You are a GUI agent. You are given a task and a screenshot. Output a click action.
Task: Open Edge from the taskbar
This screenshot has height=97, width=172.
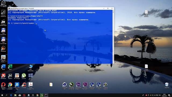pos(11,95)
